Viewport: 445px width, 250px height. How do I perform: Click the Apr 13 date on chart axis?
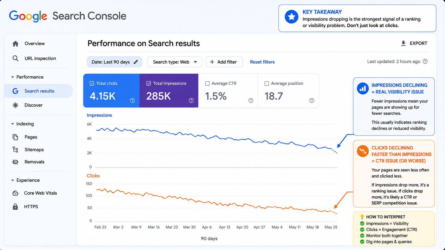coord(224,227)
